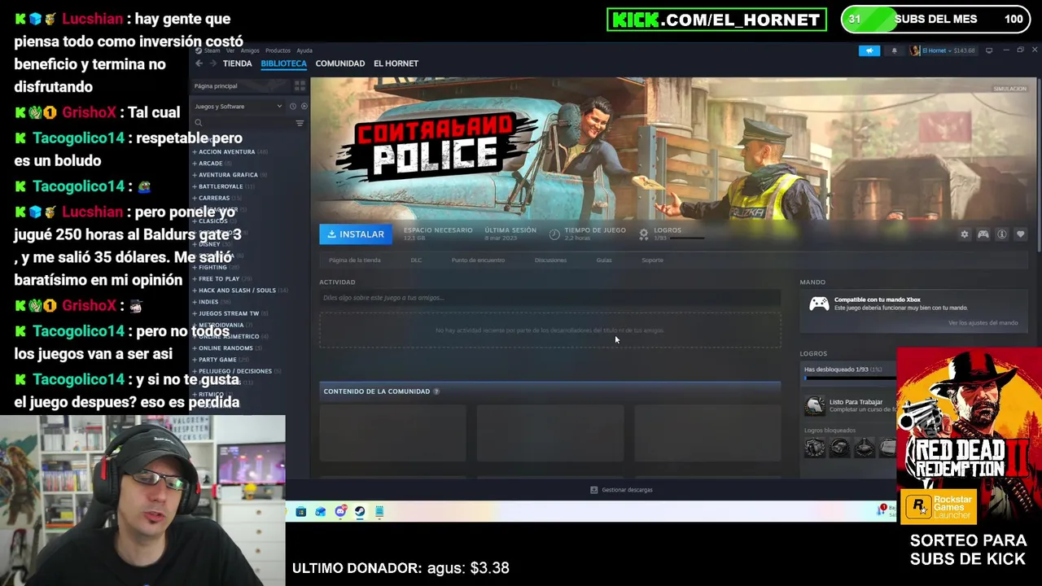
Task: Expand the AVENTURA GRAFICA collection
Action: tap(231, 175)
